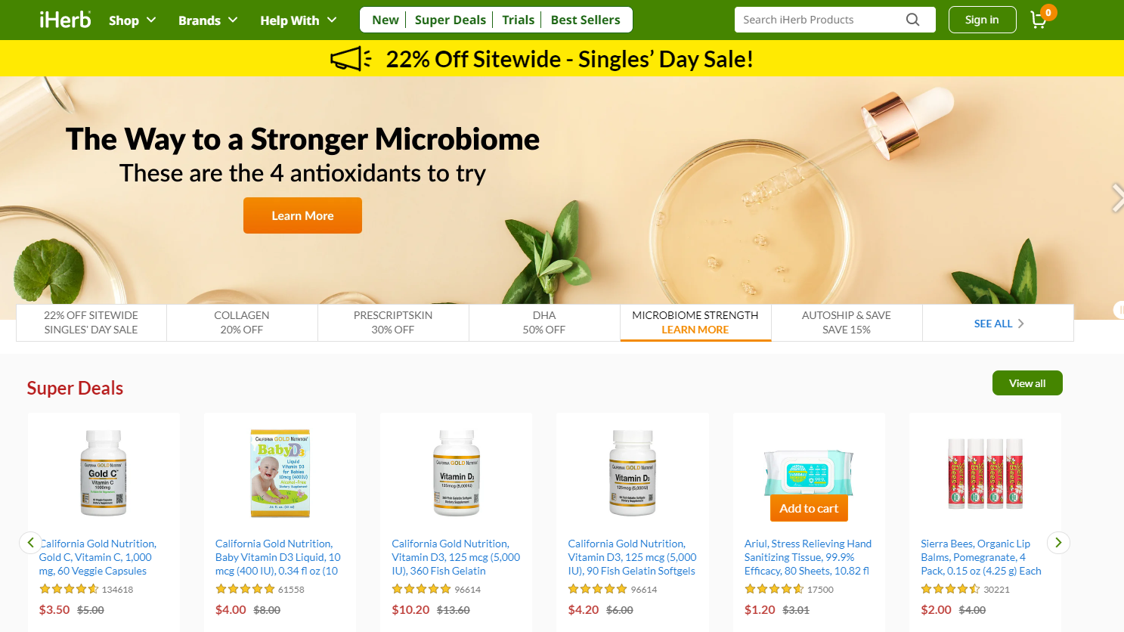This screenshot has width=1124, height=632.
Task: Click the Sign in button
Action: pyautogui.click(x=982, y=20)
